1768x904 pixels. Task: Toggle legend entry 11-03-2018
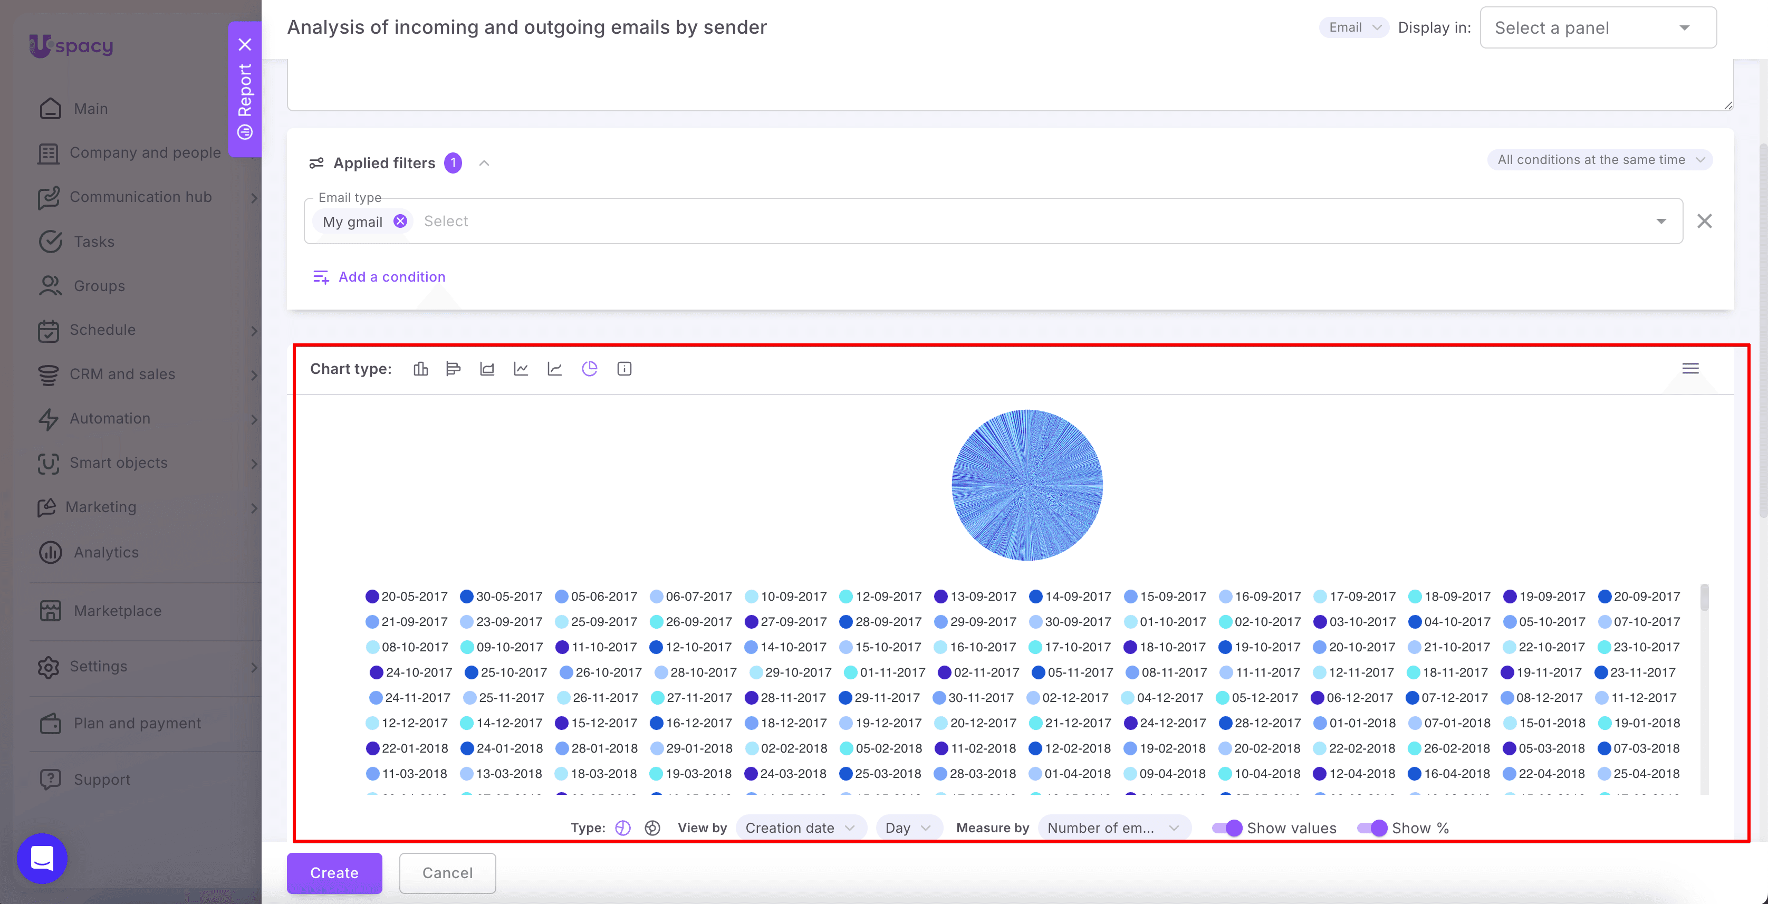pyautogui.click(x=407, y=774)
